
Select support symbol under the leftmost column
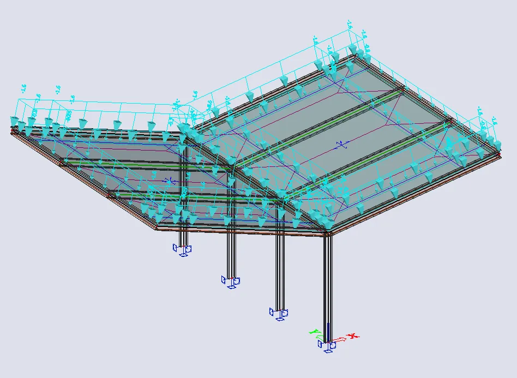(x=183, y=249)
